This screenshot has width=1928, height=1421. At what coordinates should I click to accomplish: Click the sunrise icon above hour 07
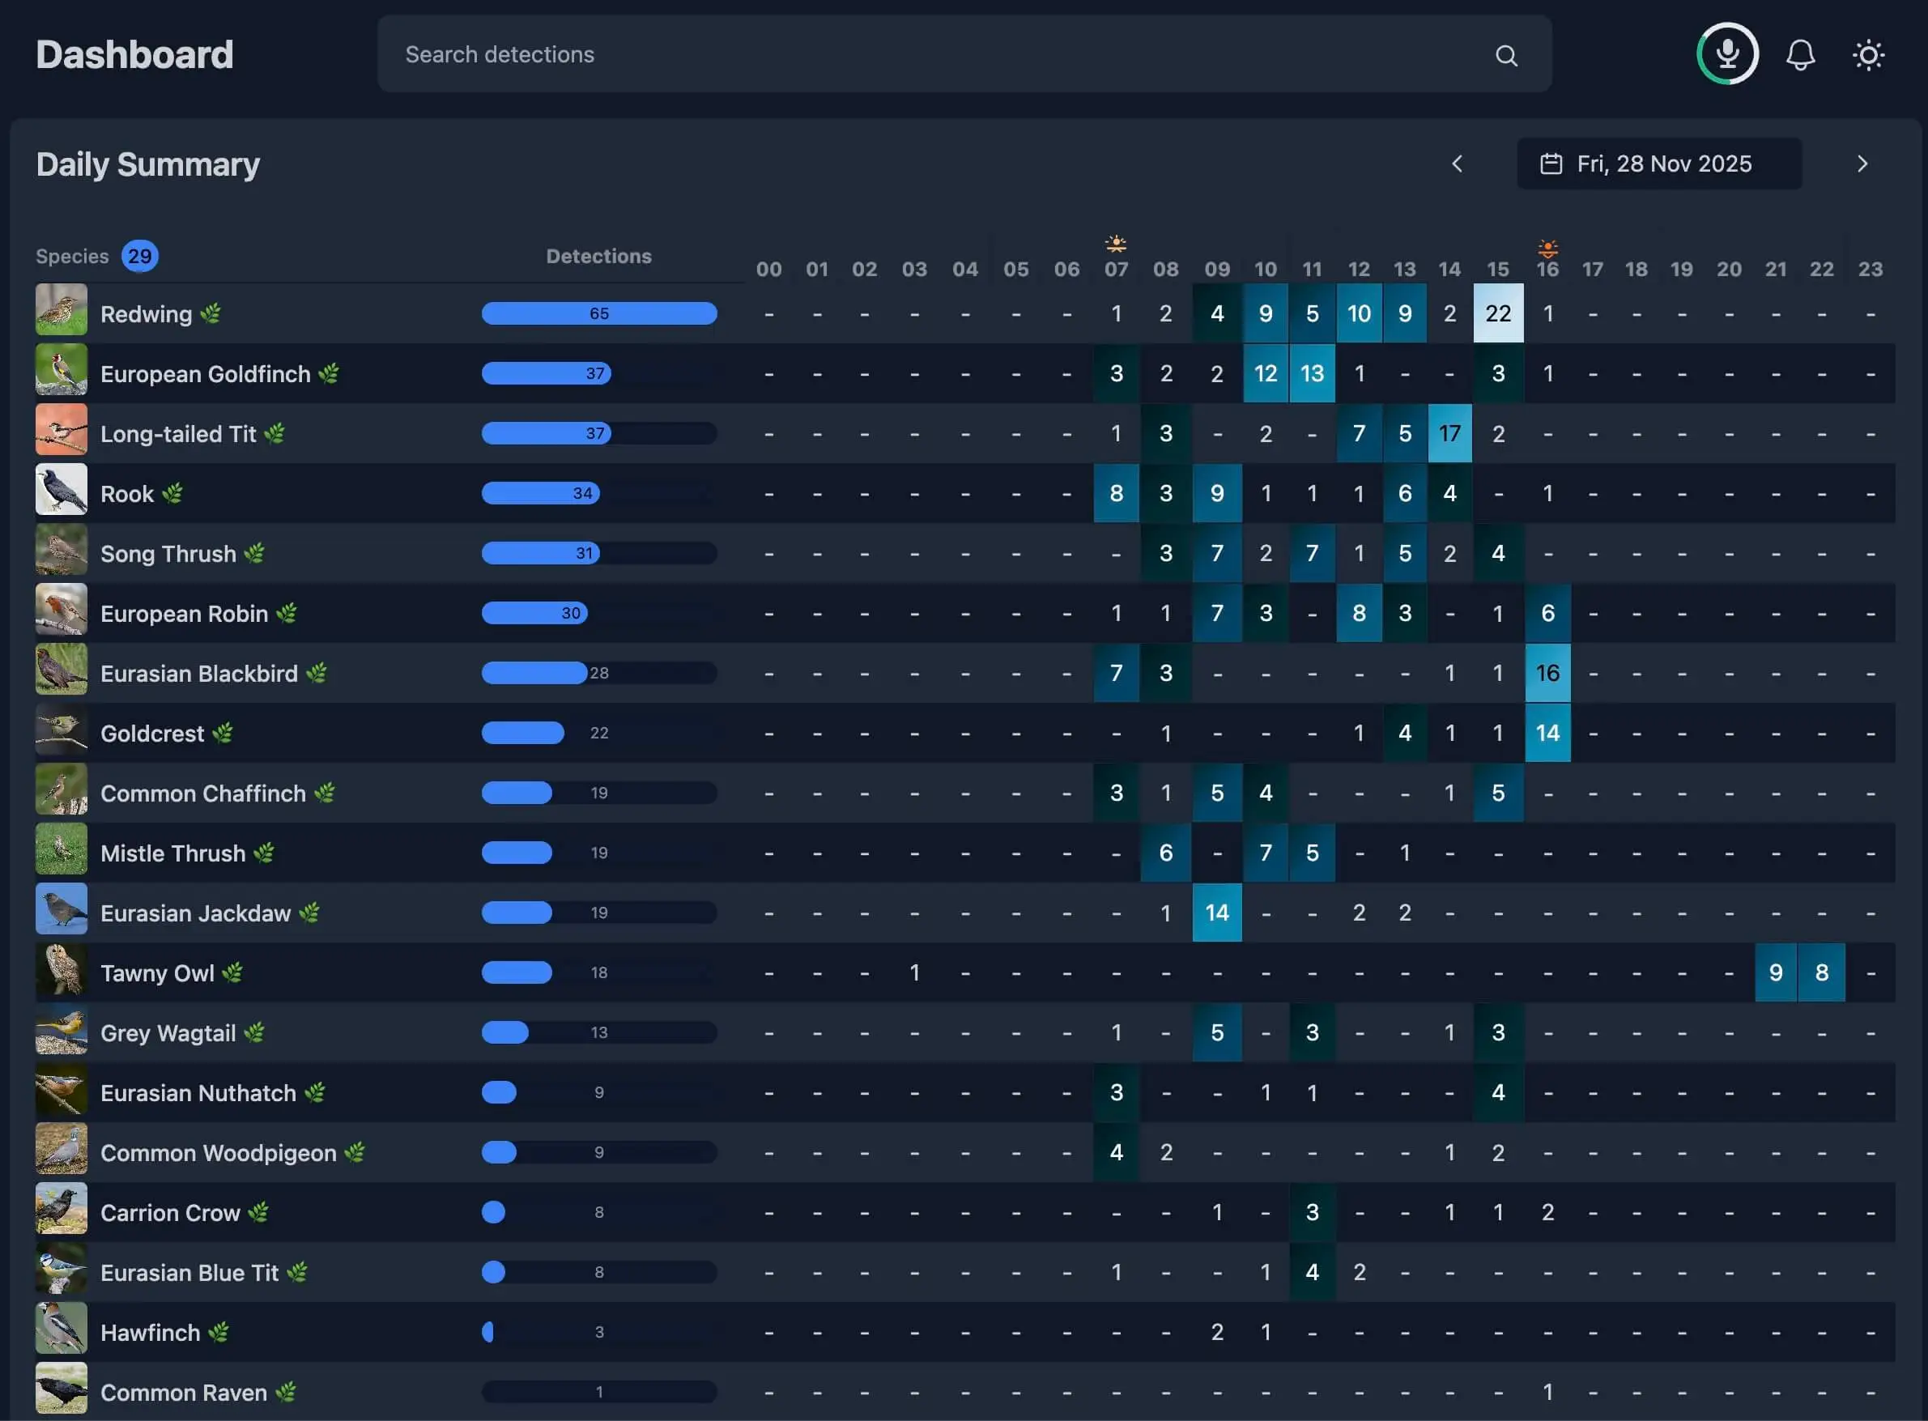pyautogui.click(x=1116, y=243)
